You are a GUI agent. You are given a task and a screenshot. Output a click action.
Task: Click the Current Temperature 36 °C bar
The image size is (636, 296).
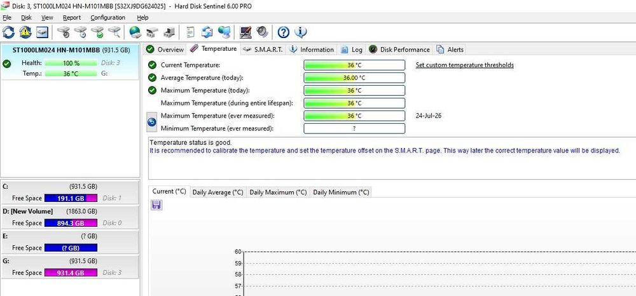[x=354, y=65]
